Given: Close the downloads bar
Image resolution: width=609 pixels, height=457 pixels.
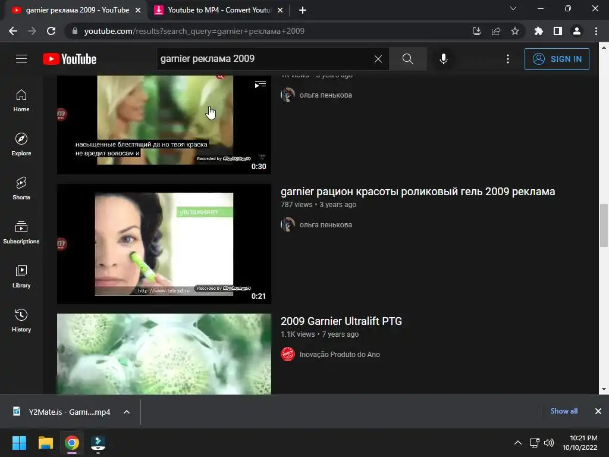Looking at the screenshot, I should (x=598, y=411).
